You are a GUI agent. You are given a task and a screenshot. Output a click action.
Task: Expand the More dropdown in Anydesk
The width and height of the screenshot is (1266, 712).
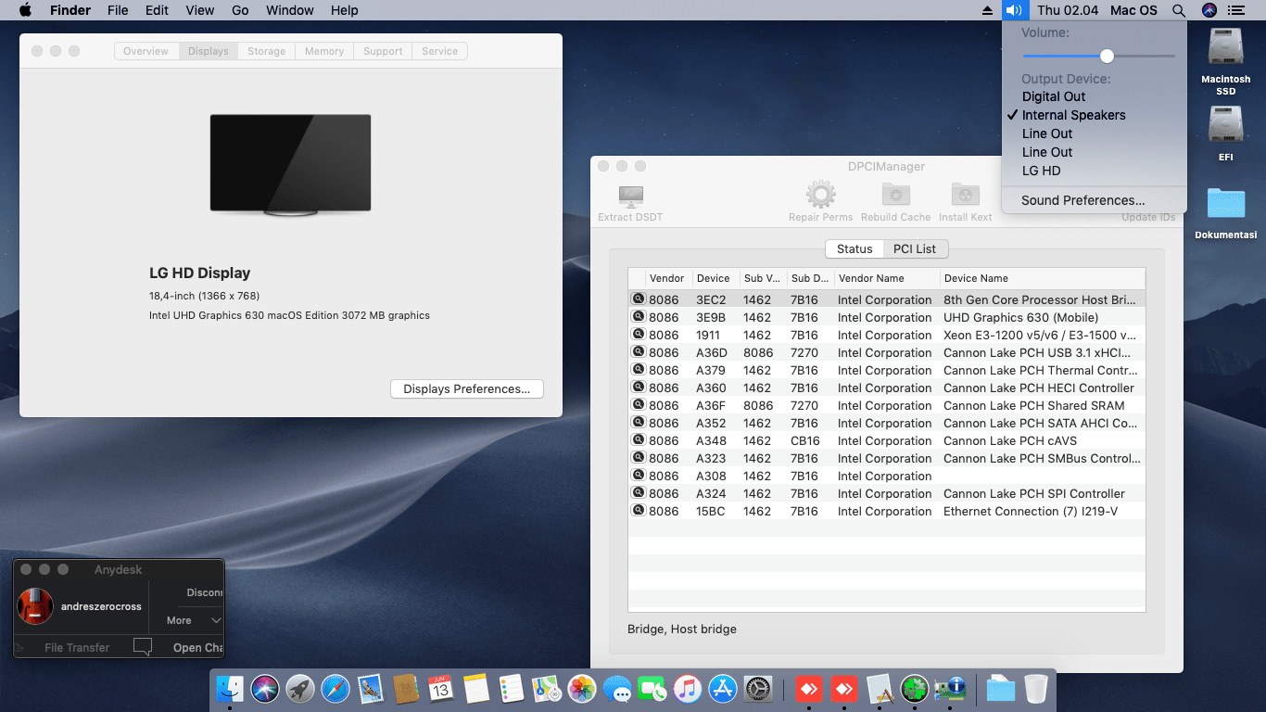[194, 620]
